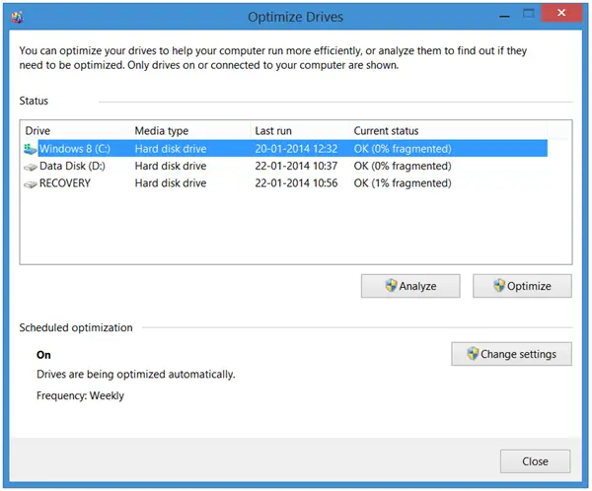Select the Windows 8 (C:) drive icon
Screen dimensions: 592x491
[31, 149]
